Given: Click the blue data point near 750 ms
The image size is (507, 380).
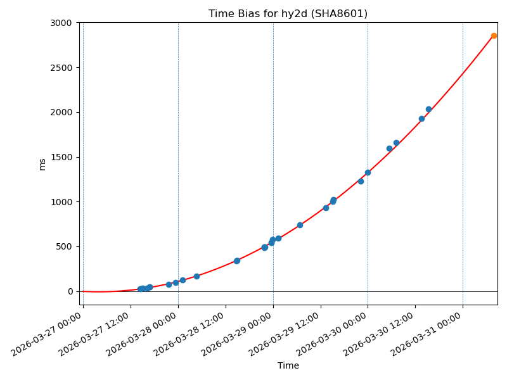Looking at the screenshot, I should [300, 225].
